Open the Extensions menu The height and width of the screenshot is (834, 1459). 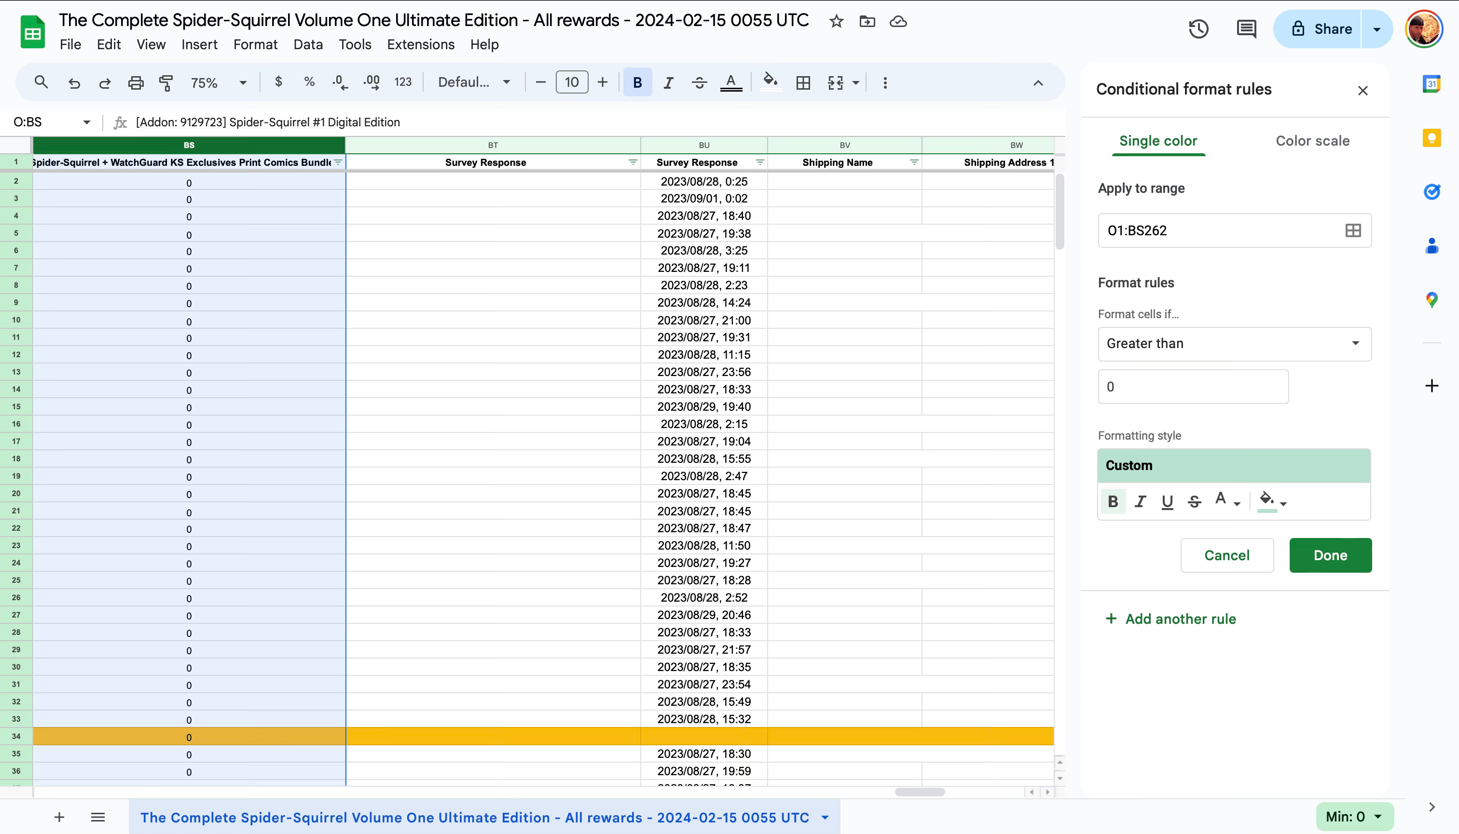click(x=420, y=45)
